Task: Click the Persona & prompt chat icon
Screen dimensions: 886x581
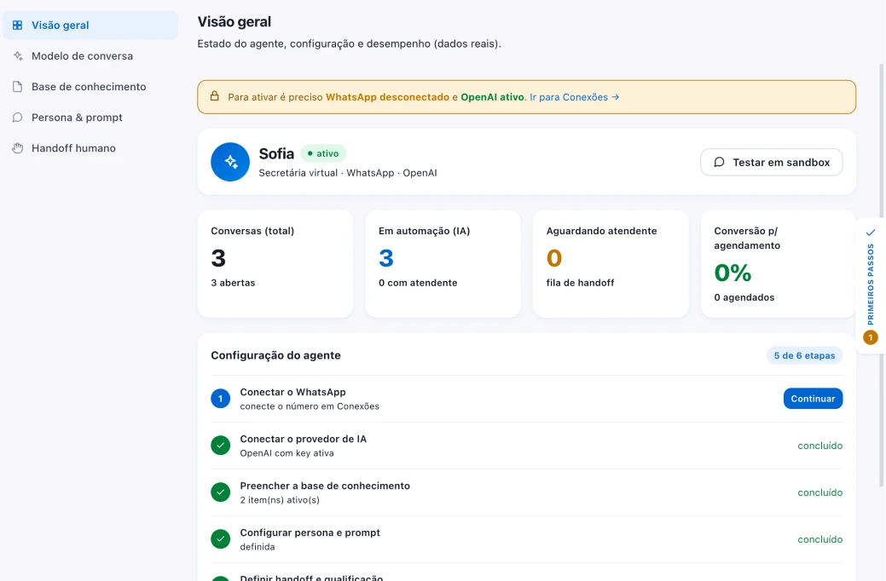Action: [x=18, y=118]
